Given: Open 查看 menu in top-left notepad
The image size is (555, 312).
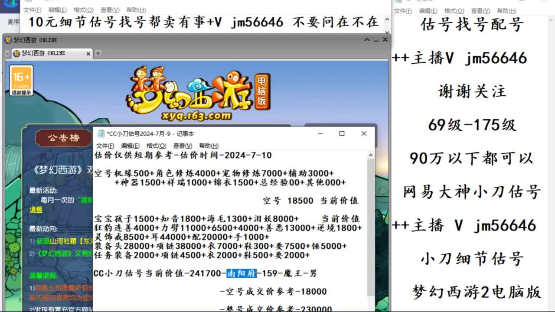Looking at the screenshot, I should click(110, 10).
